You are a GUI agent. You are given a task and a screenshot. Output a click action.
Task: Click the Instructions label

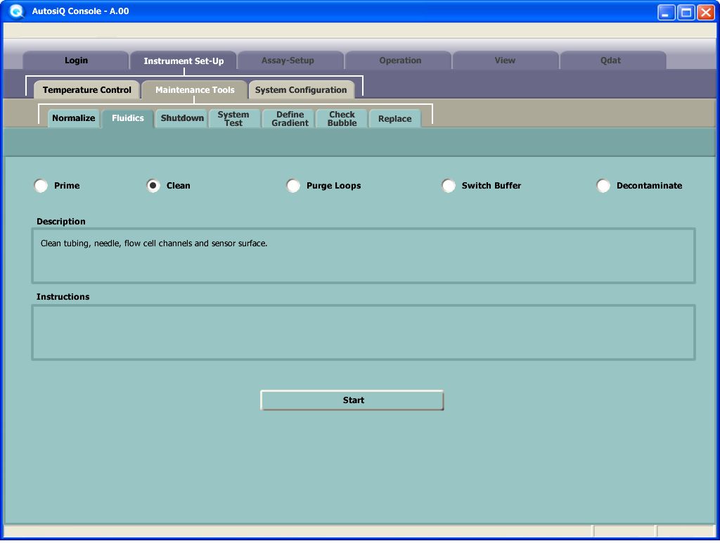click(63, 297)
